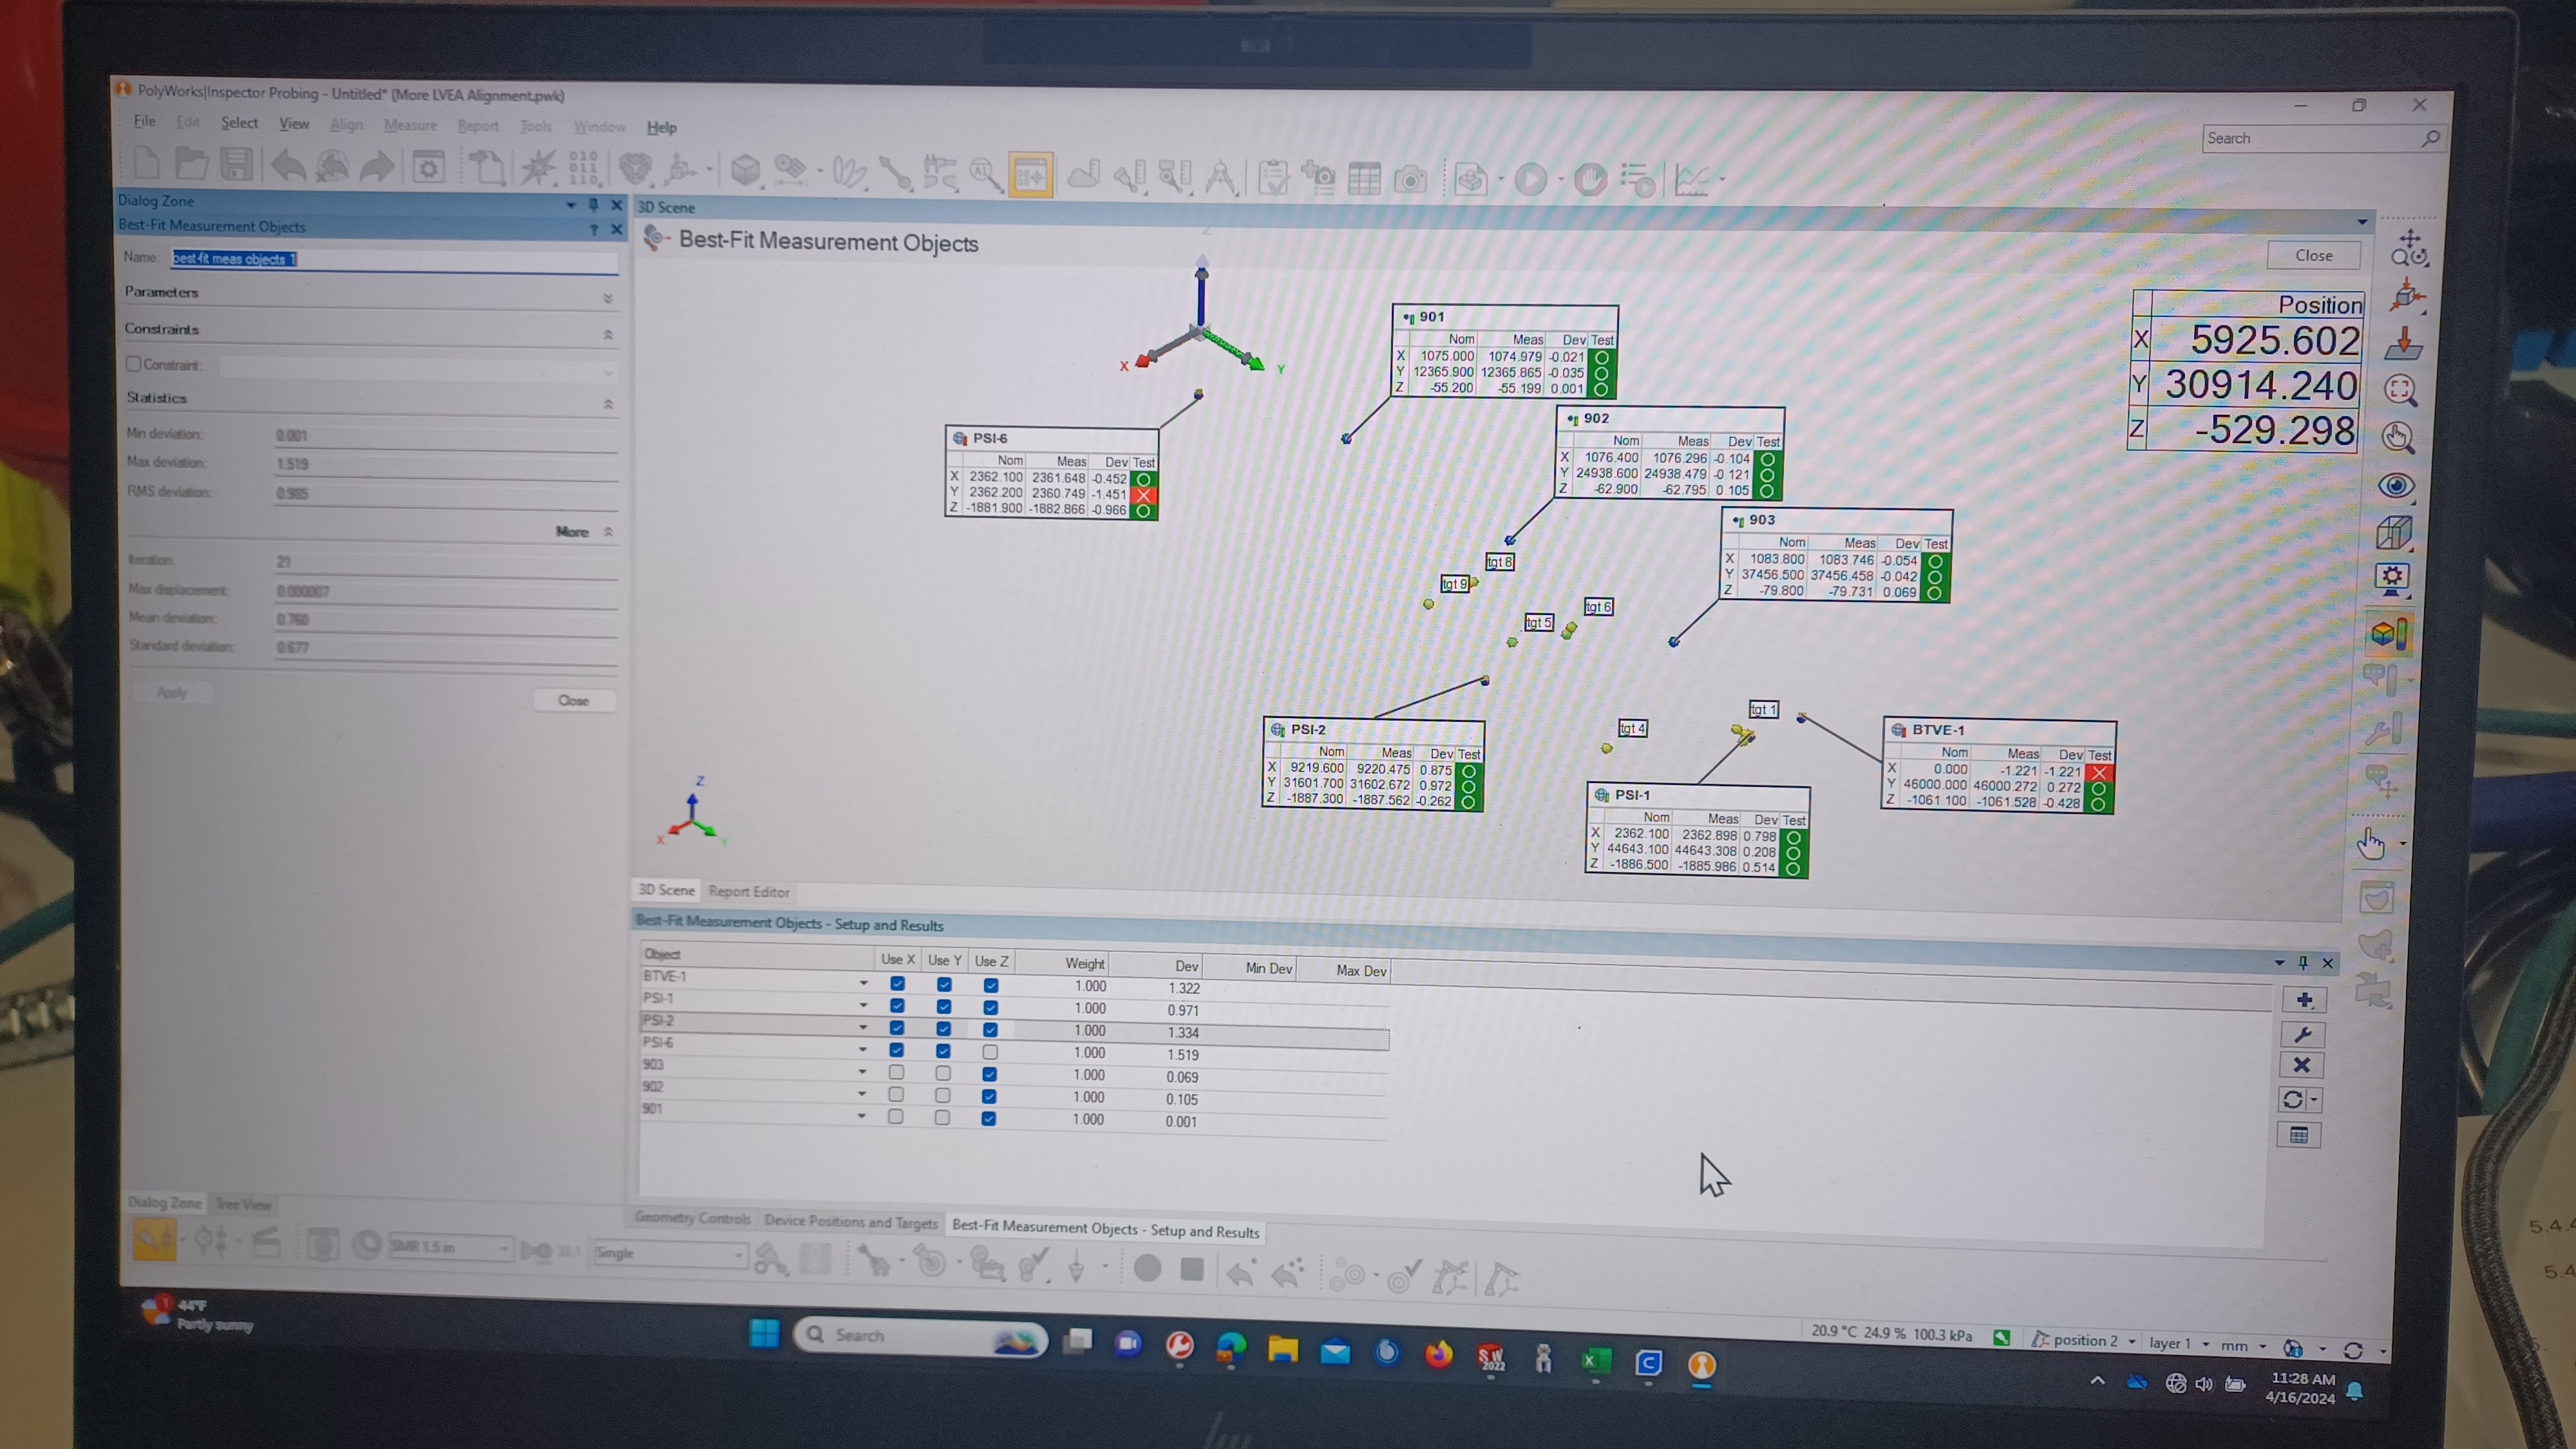
Task: Toggle Use X checkbox for PSI-6
Action: coord(896,1050)
